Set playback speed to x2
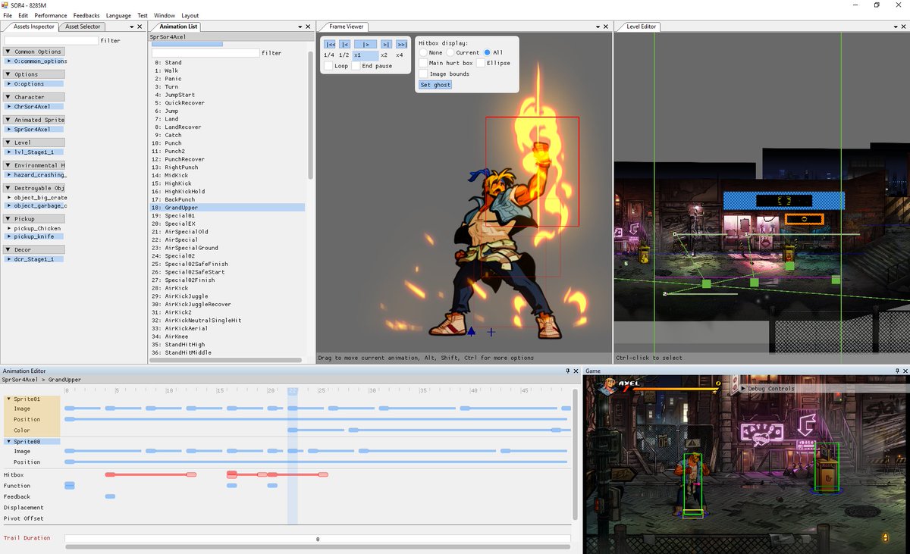 click(x=384, y=55)
